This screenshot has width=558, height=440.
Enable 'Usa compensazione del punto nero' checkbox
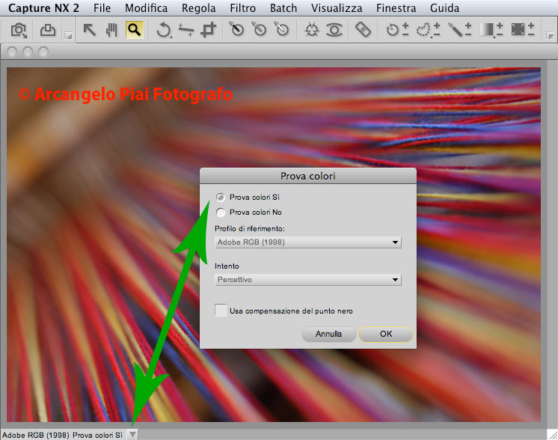221,310
